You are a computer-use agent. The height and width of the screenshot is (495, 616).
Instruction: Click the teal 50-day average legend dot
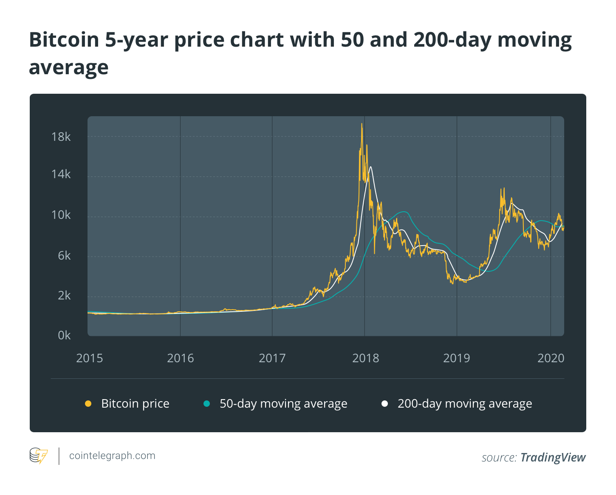(x=206, y=403)
